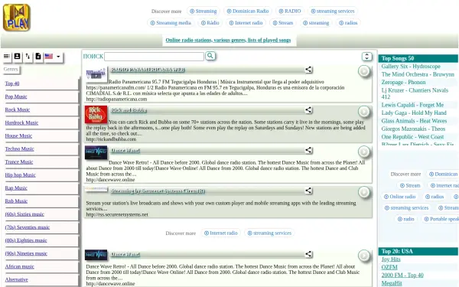Click the Rick and Bubba red logo thumbnail
459x287 pixels.
[96, 114]
